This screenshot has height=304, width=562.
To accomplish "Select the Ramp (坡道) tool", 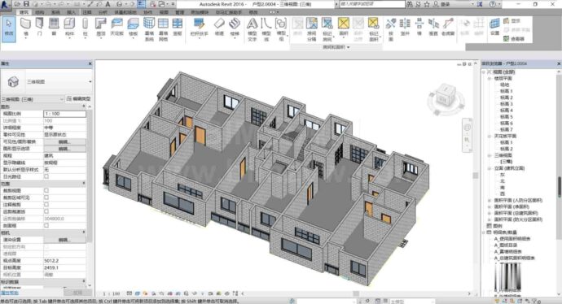I will coord(219,28).
